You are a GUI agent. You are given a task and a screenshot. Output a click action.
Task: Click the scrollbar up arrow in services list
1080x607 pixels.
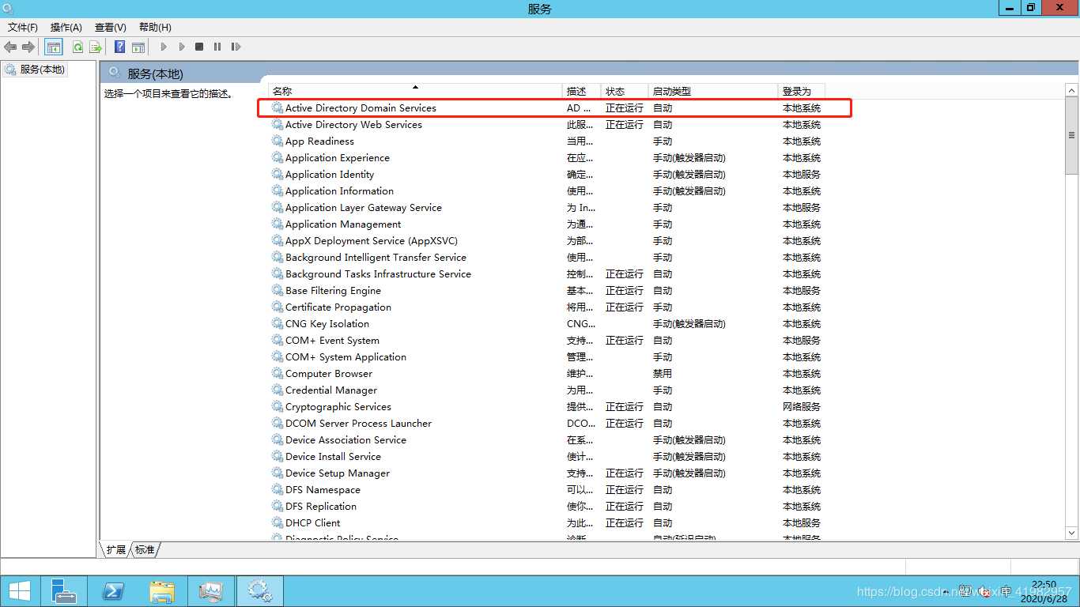click(1071, 91)
